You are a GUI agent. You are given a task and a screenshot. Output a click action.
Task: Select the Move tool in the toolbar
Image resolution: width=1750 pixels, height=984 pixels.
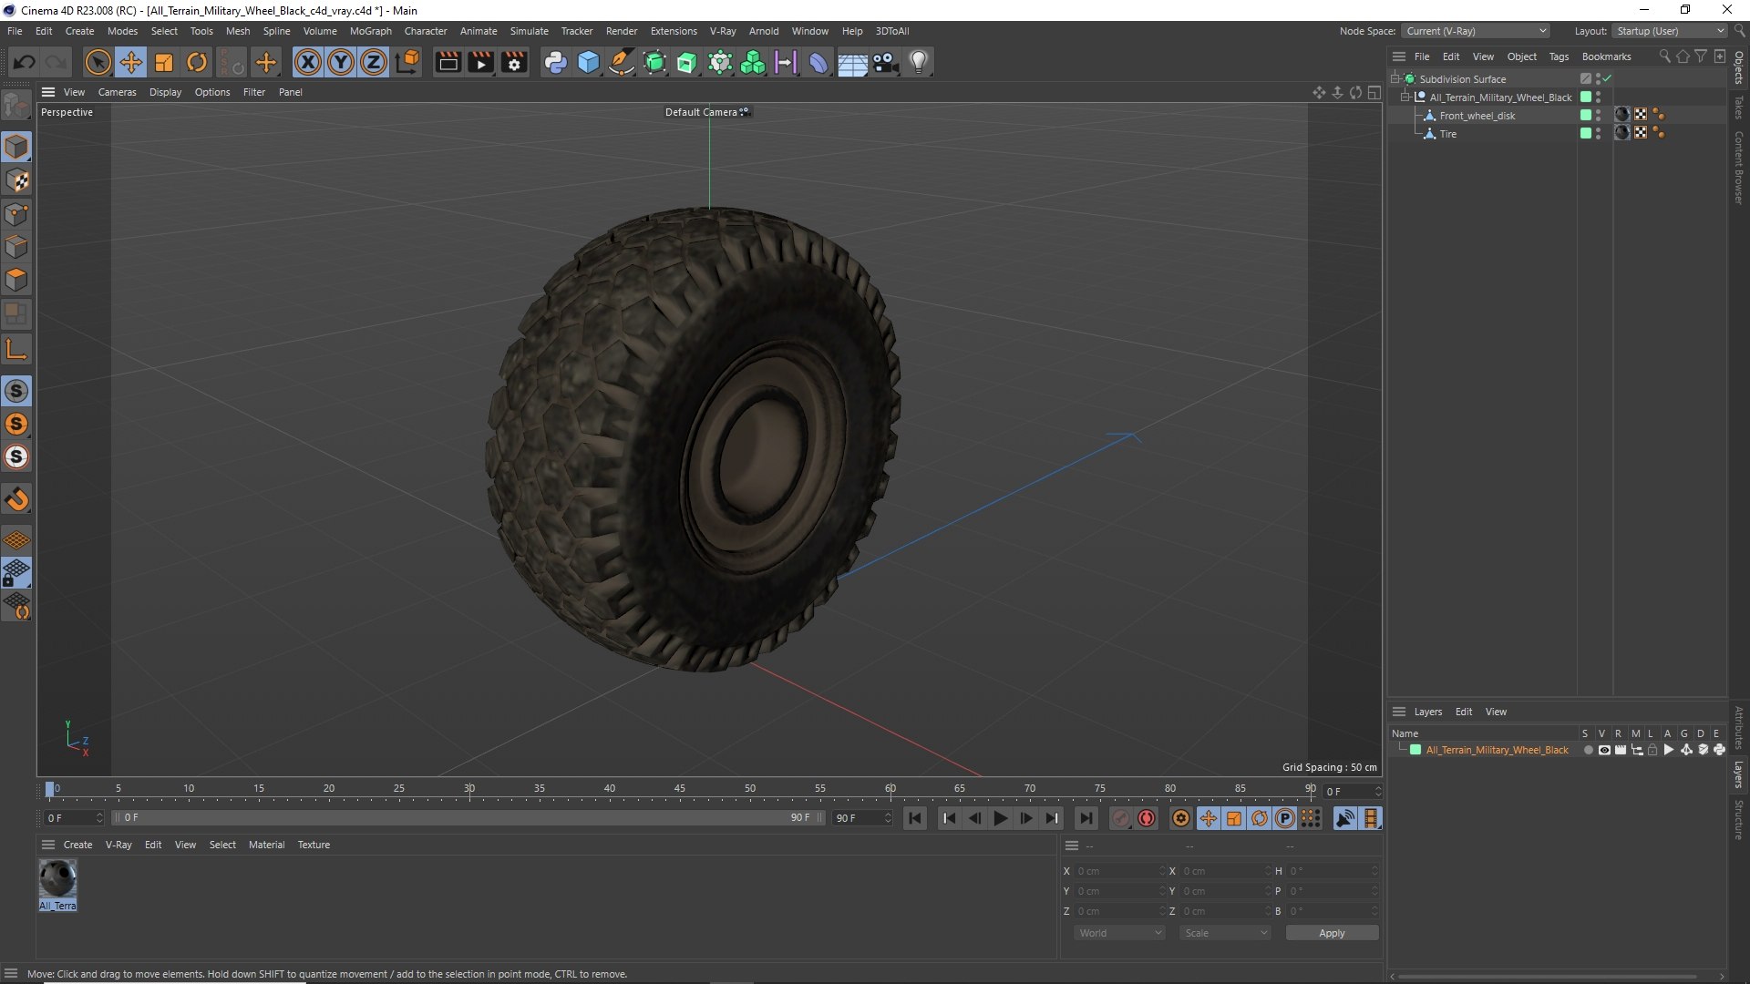(131, 63)
